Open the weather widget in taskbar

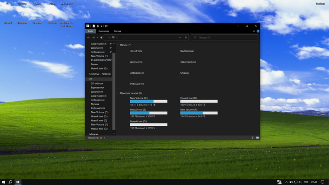pos(279,182)
